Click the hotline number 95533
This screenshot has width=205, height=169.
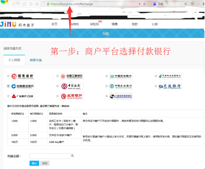pyautogui.click(x=65, y=106)
